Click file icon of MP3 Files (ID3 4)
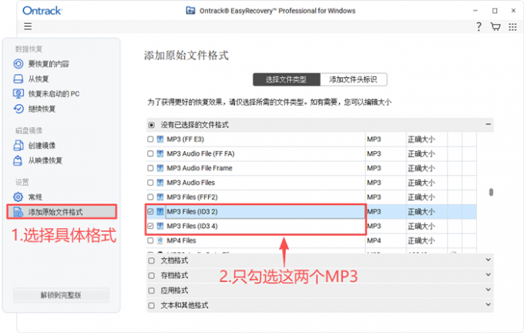The width and height of the screenshot is (524, 333). 160,226
